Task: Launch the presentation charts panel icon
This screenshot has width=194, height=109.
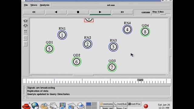Action: (62, 106)
